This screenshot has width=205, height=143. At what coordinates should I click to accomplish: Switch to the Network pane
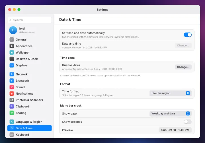click(x=29, y=74)
